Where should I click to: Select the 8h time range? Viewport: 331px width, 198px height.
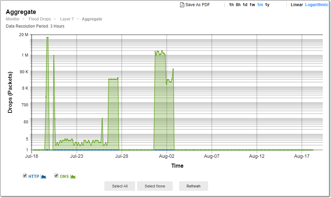click(238, 5)
